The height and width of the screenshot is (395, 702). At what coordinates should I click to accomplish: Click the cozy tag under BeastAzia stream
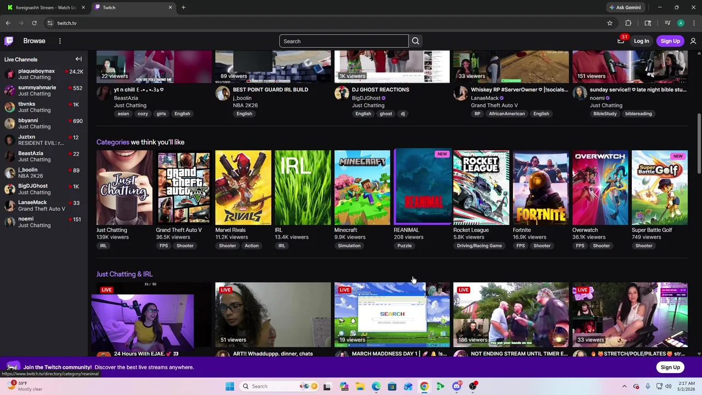(143, 114)
